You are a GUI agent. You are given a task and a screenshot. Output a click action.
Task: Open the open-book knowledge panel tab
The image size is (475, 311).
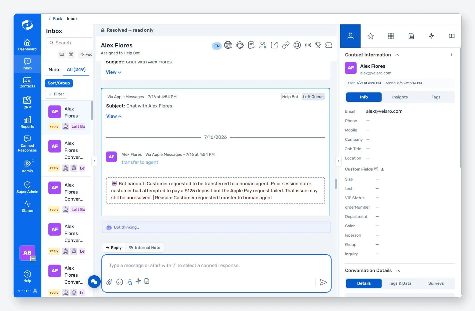click(x=452, y=36)
